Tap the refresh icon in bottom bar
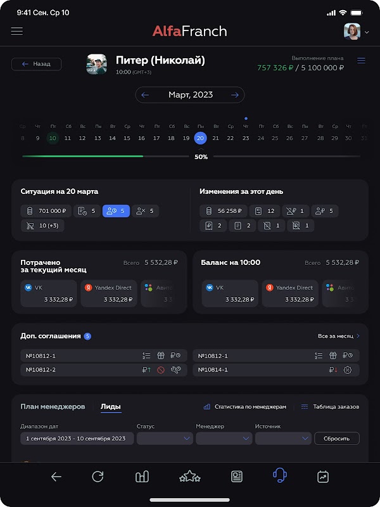 98,477
